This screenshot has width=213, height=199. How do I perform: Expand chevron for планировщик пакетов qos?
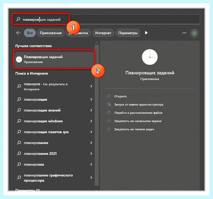pyautogui.click(x=91, y=132)
